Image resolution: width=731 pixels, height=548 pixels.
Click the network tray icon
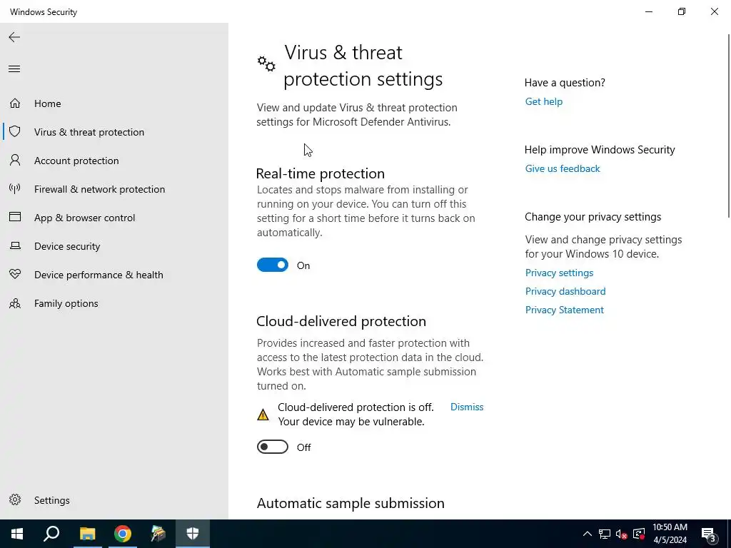(x=605, y=534)
